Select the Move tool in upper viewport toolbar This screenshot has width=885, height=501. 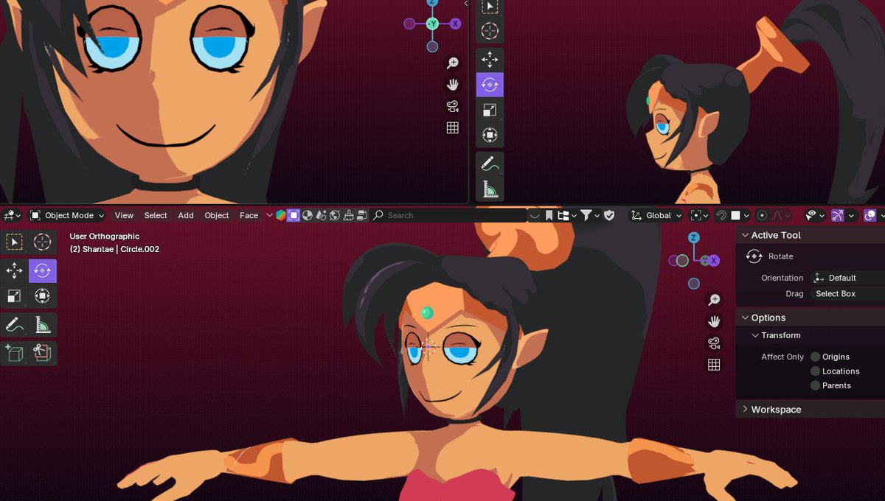[x=490, y=60]
